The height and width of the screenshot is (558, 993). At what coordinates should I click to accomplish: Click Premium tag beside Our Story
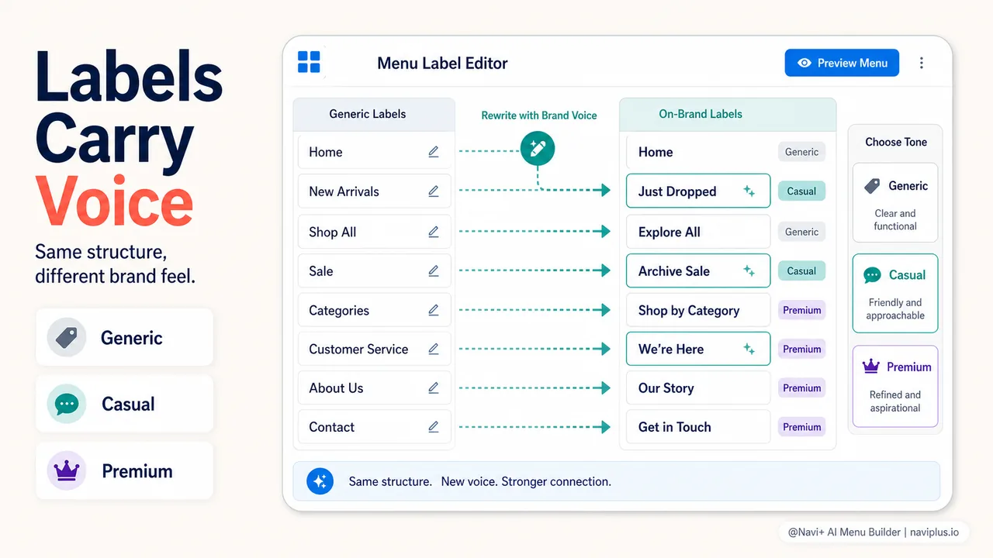[801, 387]
